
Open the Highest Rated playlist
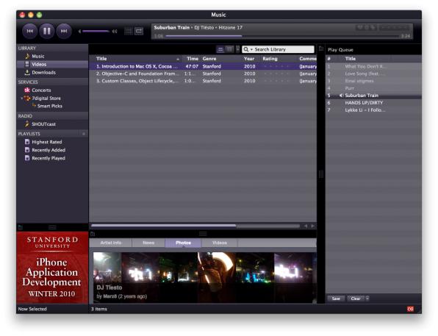[x=46, y=142]
